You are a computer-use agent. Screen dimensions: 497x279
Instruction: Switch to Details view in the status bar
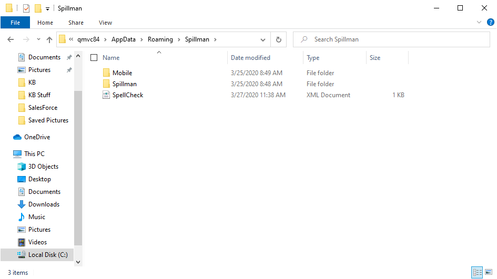click(477, 272)
